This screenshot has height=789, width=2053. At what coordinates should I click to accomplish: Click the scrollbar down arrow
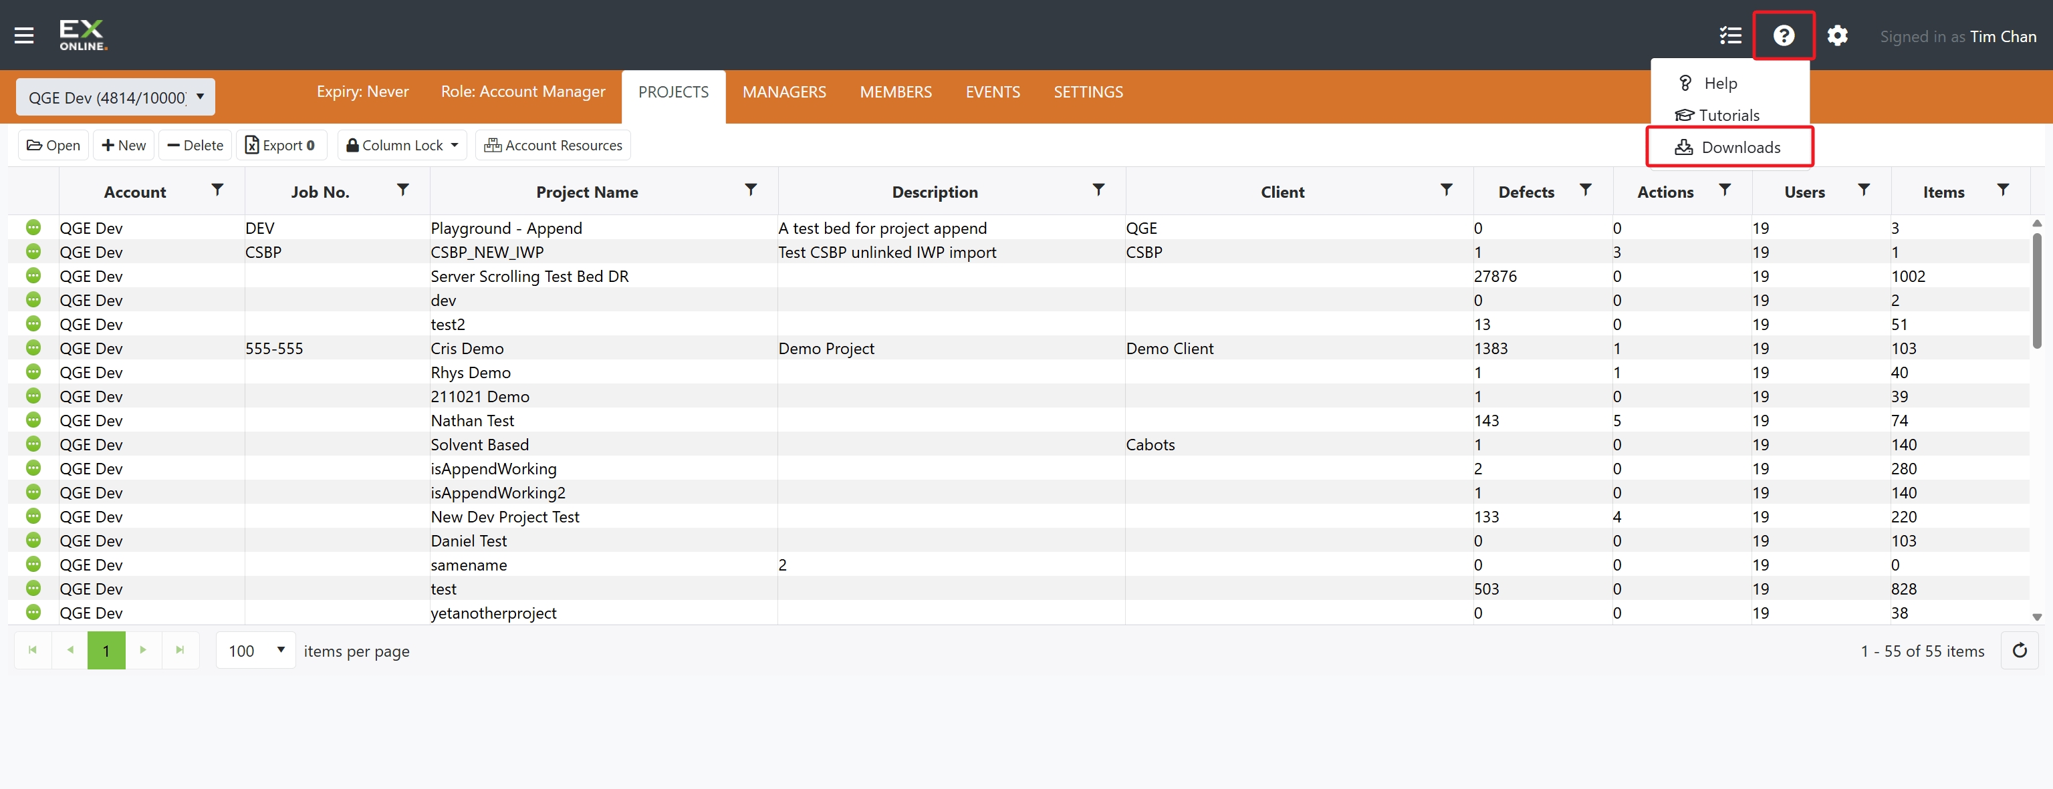tap(2036, 617)
